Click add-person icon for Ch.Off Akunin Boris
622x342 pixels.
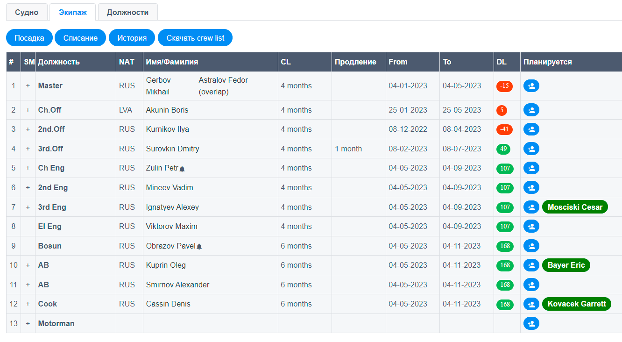[531, 110]
